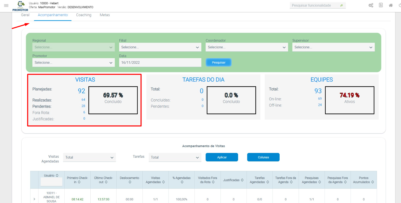Open the Coordenador dropdown
This screenshot has width=401, height=203.
pos(247,47)
